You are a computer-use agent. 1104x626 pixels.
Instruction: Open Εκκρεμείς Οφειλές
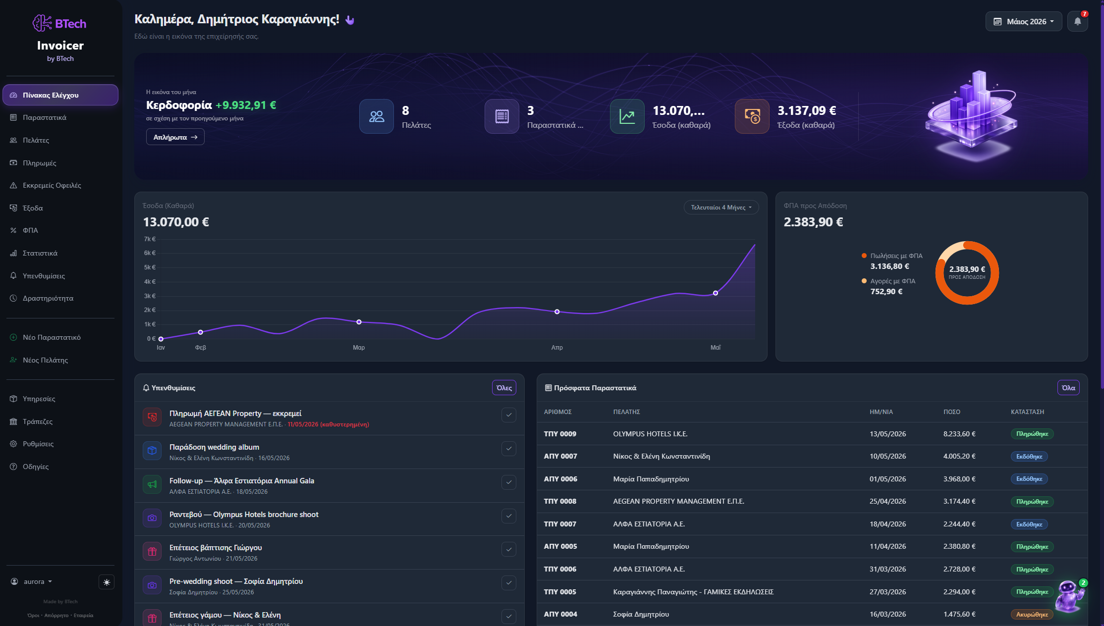point(60,185)
